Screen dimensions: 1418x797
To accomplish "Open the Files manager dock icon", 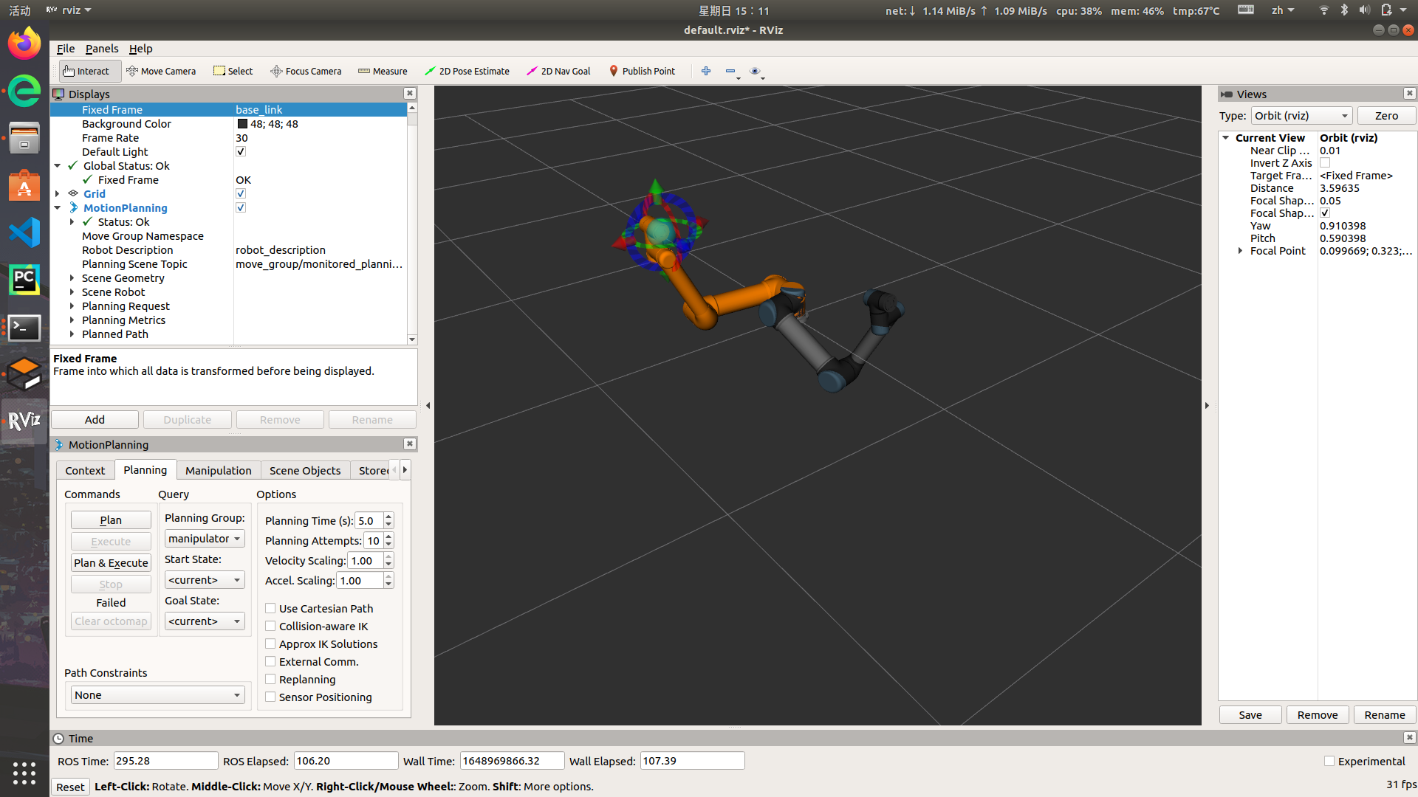I will tap(24, 138).
